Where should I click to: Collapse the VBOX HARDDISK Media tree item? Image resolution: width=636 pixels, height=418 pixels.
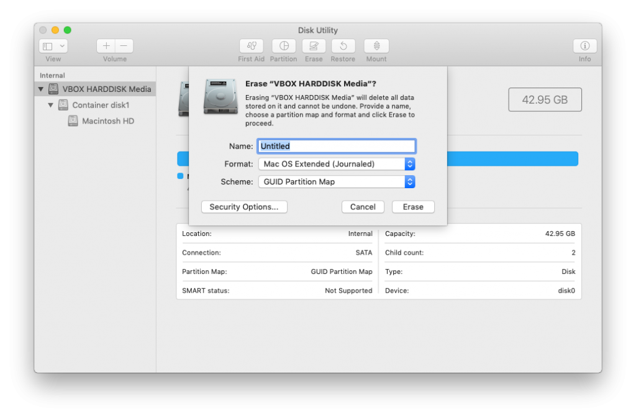click(x=41, y=89)
